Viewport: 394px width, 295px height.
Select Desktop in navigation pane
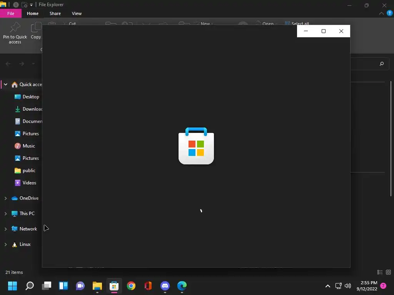[27, 97]
